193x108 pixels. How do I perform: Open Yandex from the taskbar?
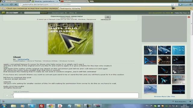coord(60,106)
